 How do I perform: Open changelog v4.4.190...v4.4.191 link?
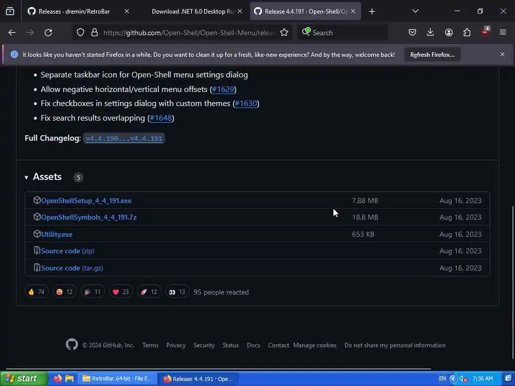coord(124,138)
